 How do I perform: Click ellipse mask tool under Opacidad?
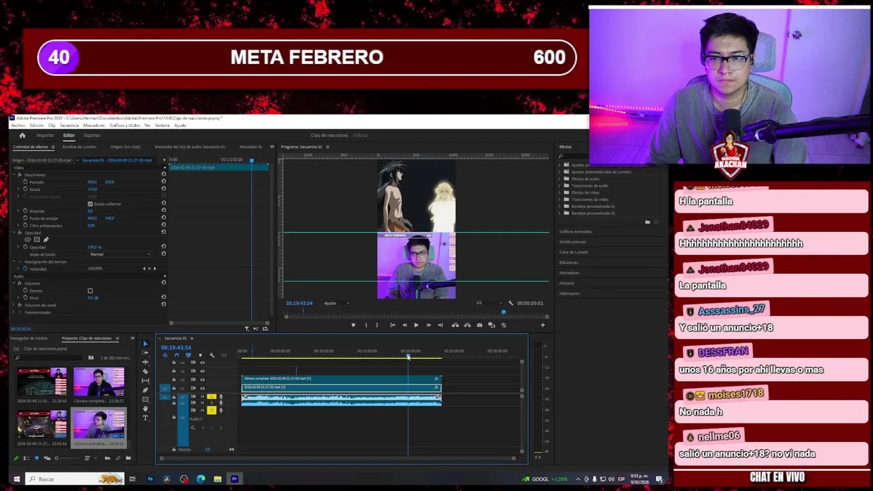[x=28, y=239]
